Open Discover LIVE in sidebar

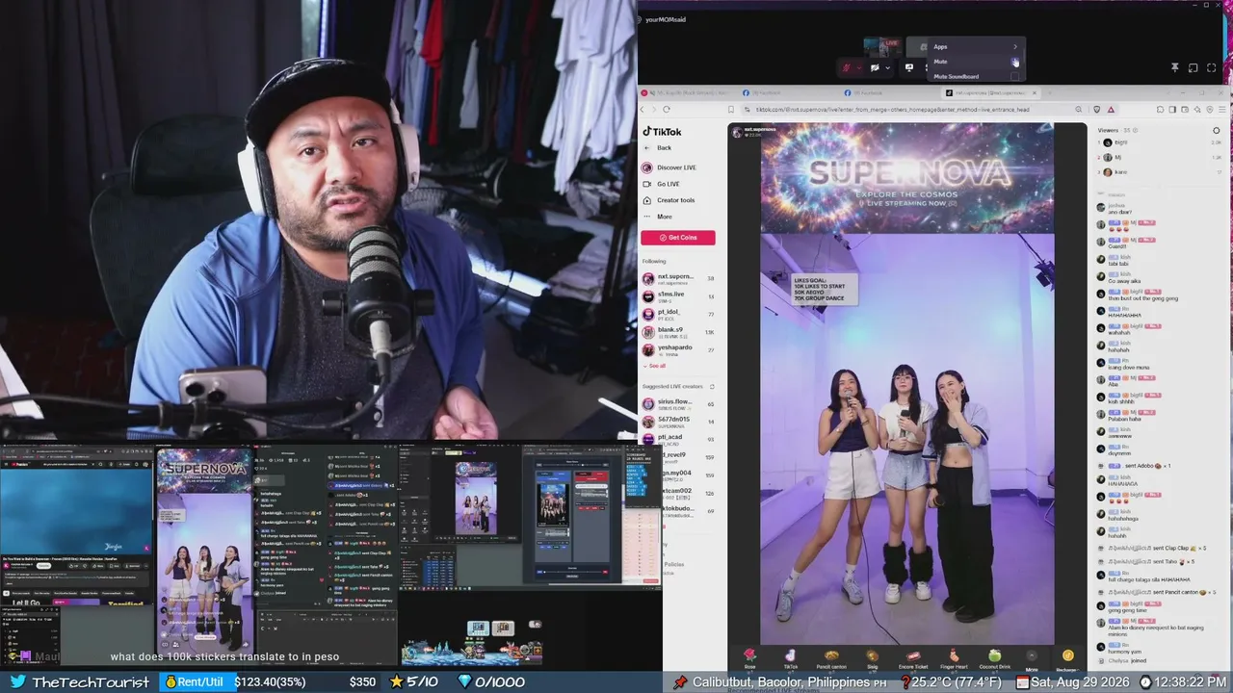point(669,167)
